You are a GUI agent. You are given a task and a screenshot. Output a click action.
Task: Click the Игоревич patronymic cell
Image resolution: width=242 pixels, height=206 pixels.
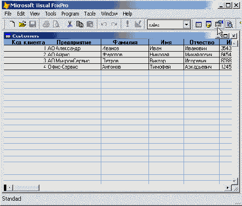tap(202, 61)
